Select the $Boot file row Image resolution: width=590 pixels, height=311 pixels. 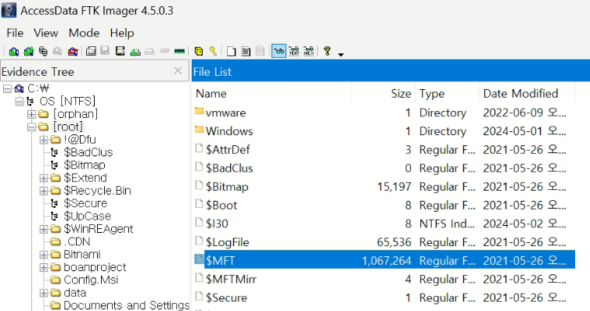(383, 205)
